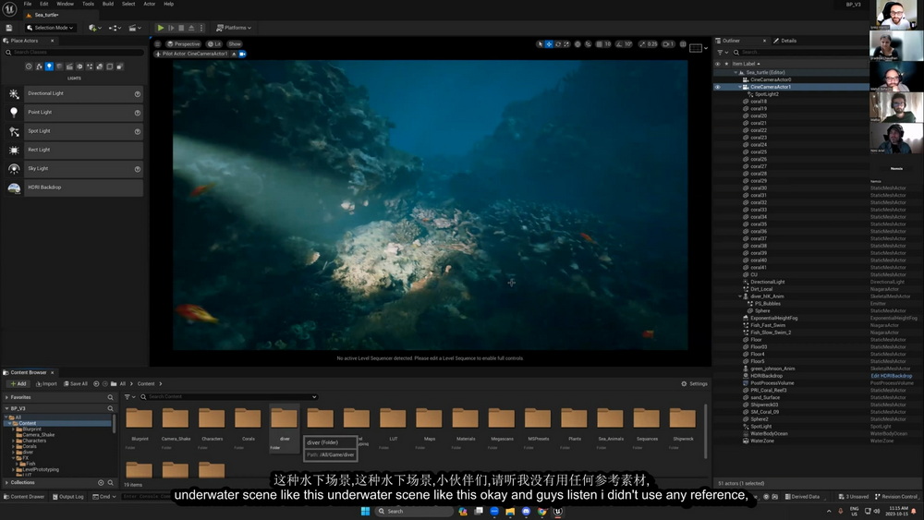924x520 pixels.
Task: Choose Spot Light from Place Actors
Action: pyautogui.click(x=74, y=131)
